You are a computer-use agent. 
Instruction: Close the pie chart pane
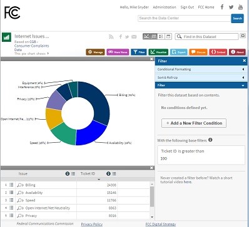click(x=151, y=59)
